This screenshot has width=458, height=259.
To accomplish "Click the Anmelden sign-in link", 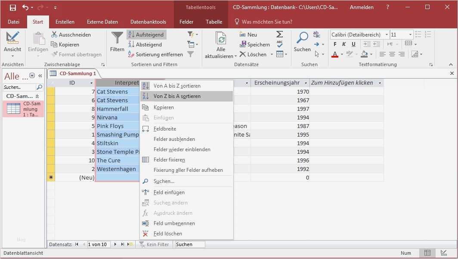I will [362, 7].
